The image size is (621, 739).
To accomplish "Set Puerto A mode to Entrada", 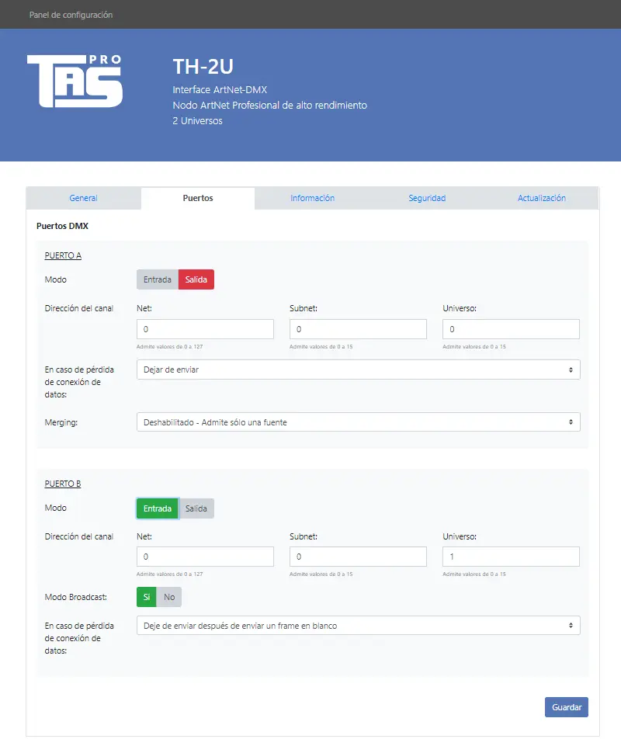I will 158,279.
